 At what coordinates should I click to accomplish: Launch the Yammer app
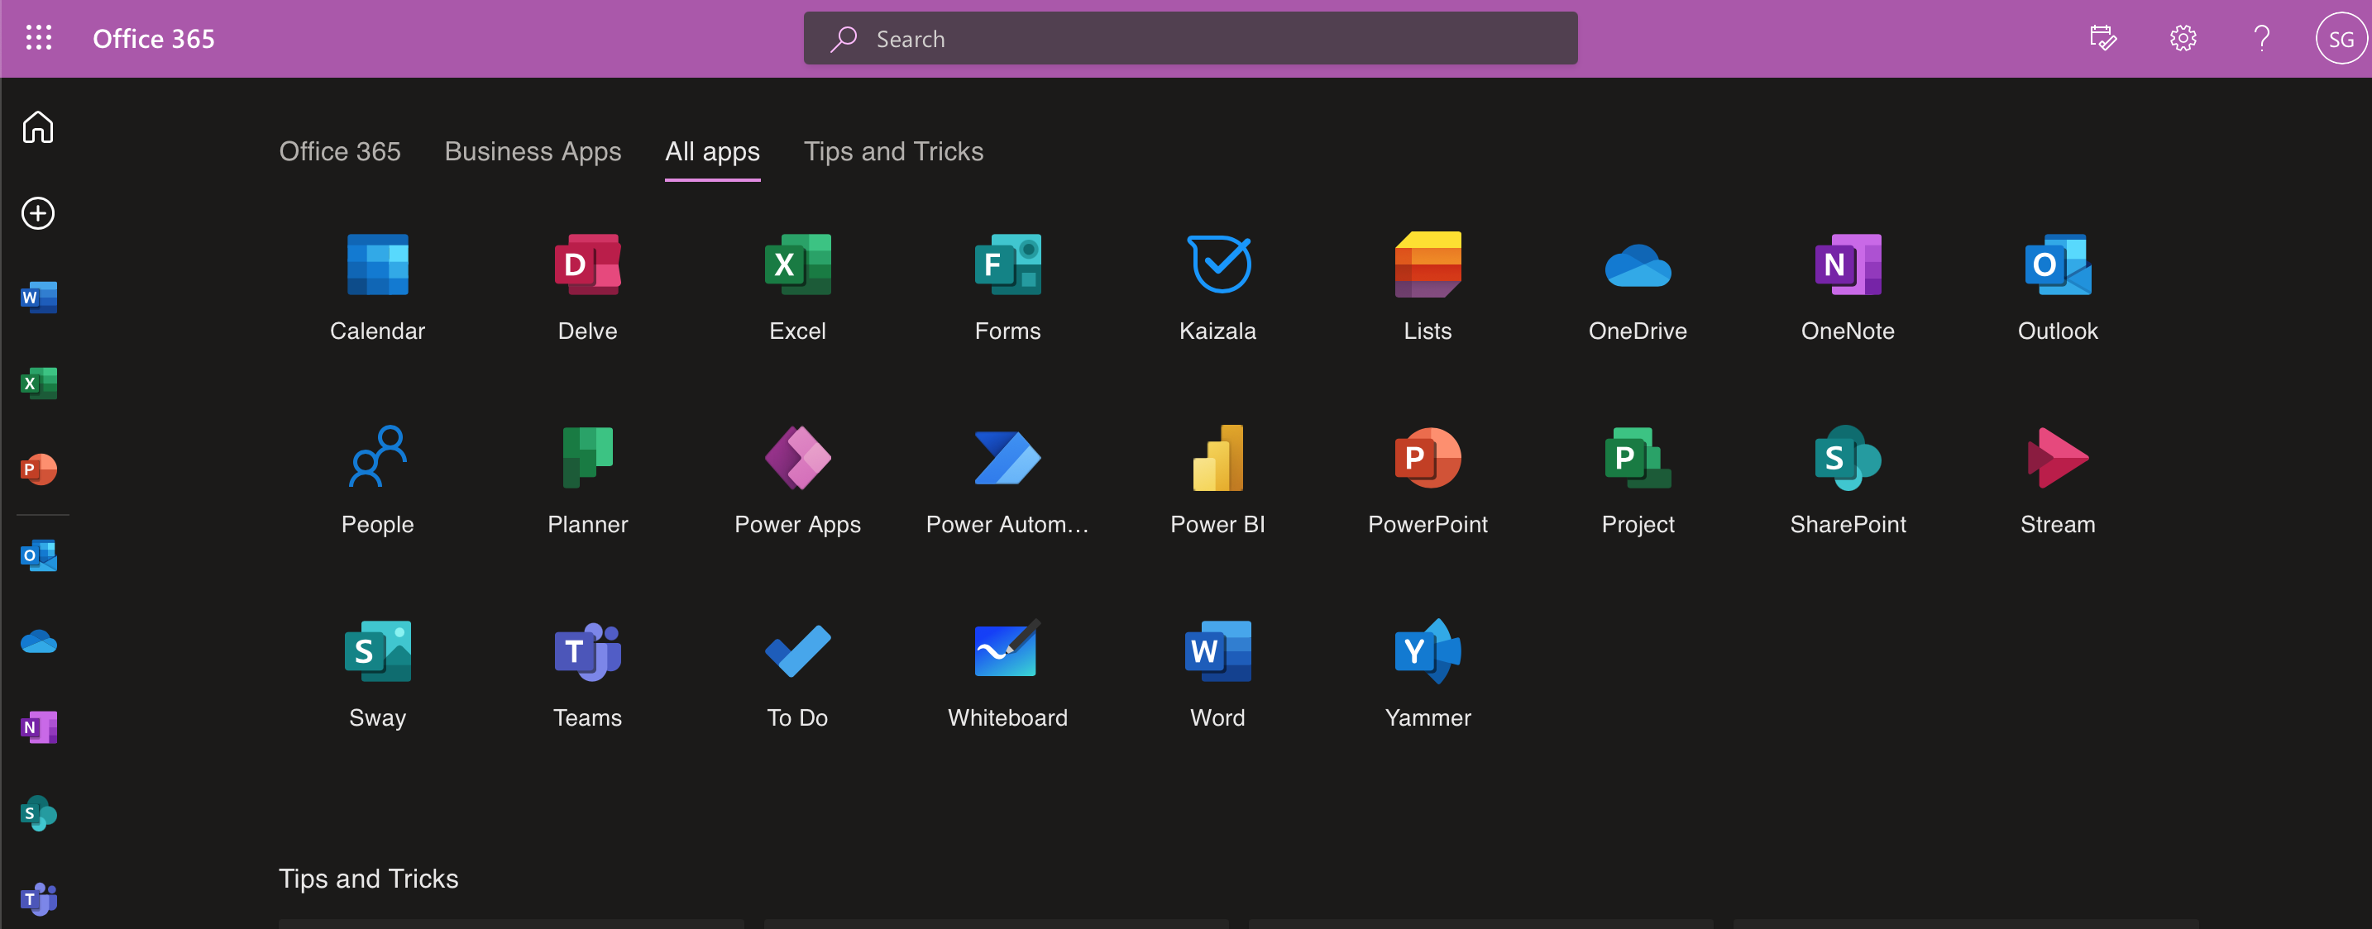click(x=1428, y=652)
